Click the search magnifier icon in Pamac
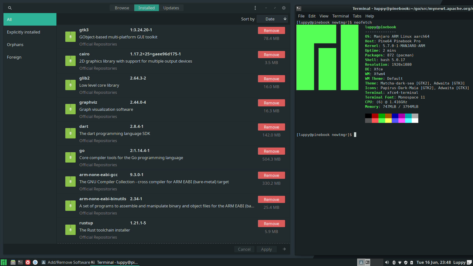The image size is (473, 266). coord(10,8)
